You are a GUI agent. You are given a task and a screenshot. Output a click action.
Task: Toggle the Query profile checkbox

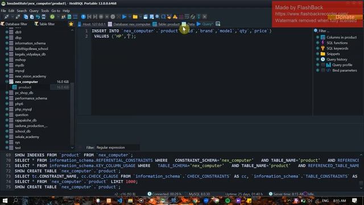323,65
